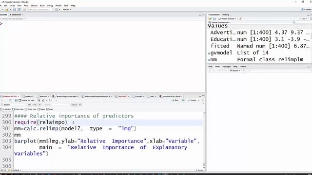
Task: Click the blue expand icon beside mm
Action: coord(209,60)
